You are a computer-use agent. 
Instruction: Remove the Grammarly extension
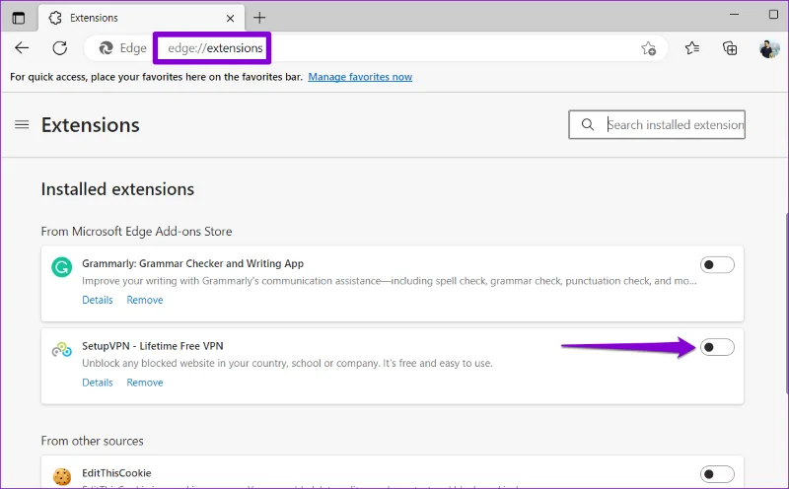145,300
